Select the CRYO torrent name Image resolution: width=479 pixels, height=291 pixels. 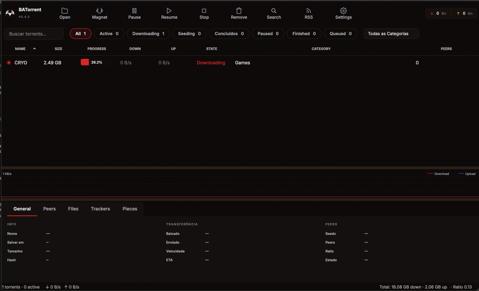click(x=21, y=62)
